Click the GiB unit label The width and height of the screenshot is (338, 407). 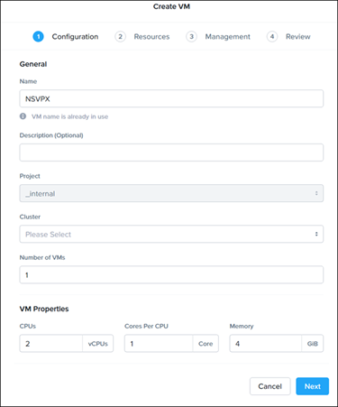coord(313,344)
